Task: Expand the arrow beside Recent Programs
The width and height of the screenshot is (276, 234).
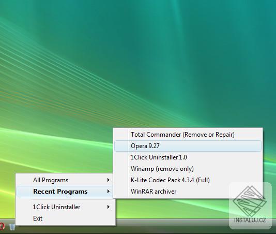Action: [x=109, y=192]
